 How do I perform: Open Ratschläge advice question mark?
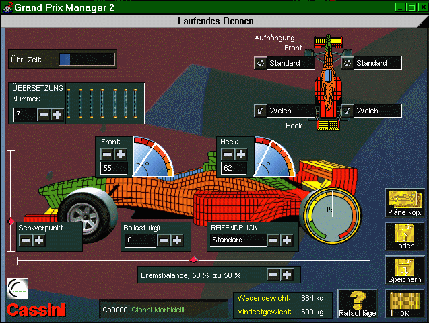click(358, 304)
